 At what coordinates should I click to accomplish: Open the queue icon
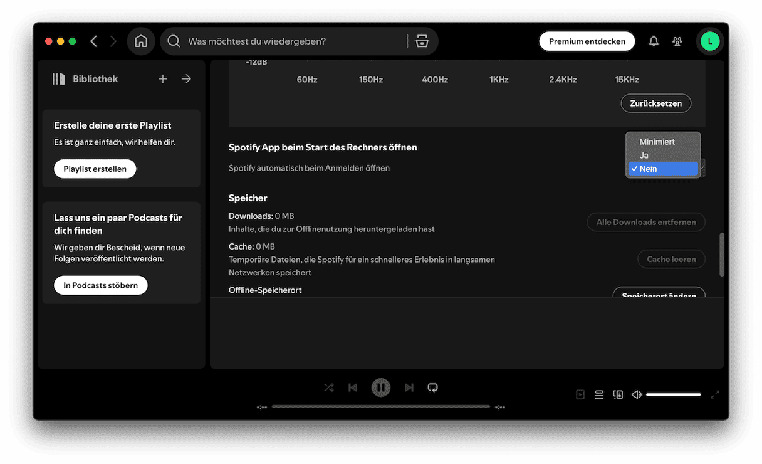[599, 394]
